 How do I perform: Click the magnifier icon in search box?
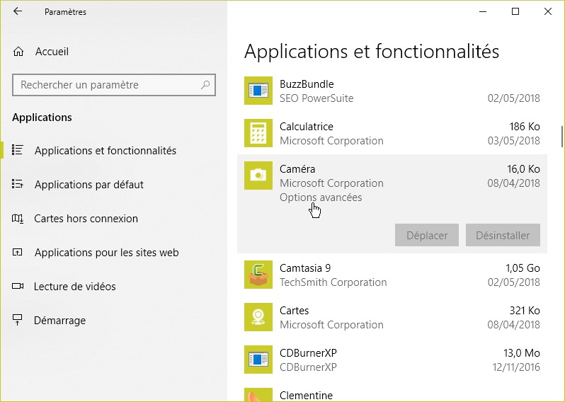click(x=205, y=85)
